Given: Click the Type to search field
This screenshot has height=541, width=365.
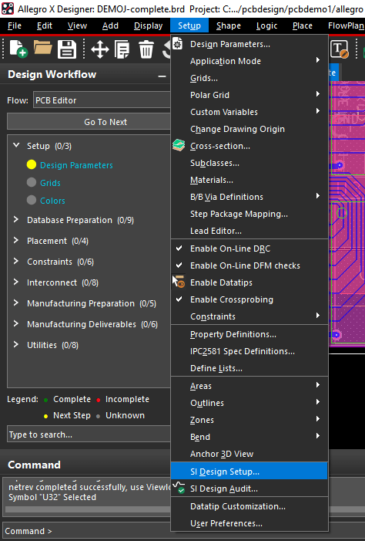Looking at the screenshot, I should 89,434.
